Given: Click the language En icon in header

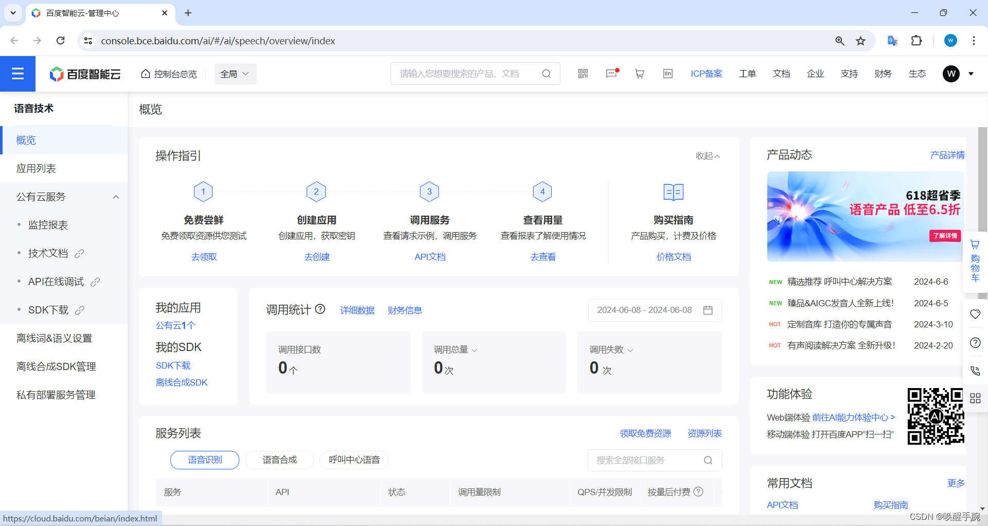Looking at the screenshot, I should (668, 74).
